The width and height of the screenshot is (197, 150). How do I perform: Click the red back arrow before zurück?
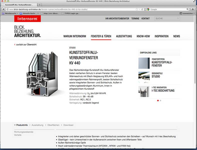click(x=15, y=44)
